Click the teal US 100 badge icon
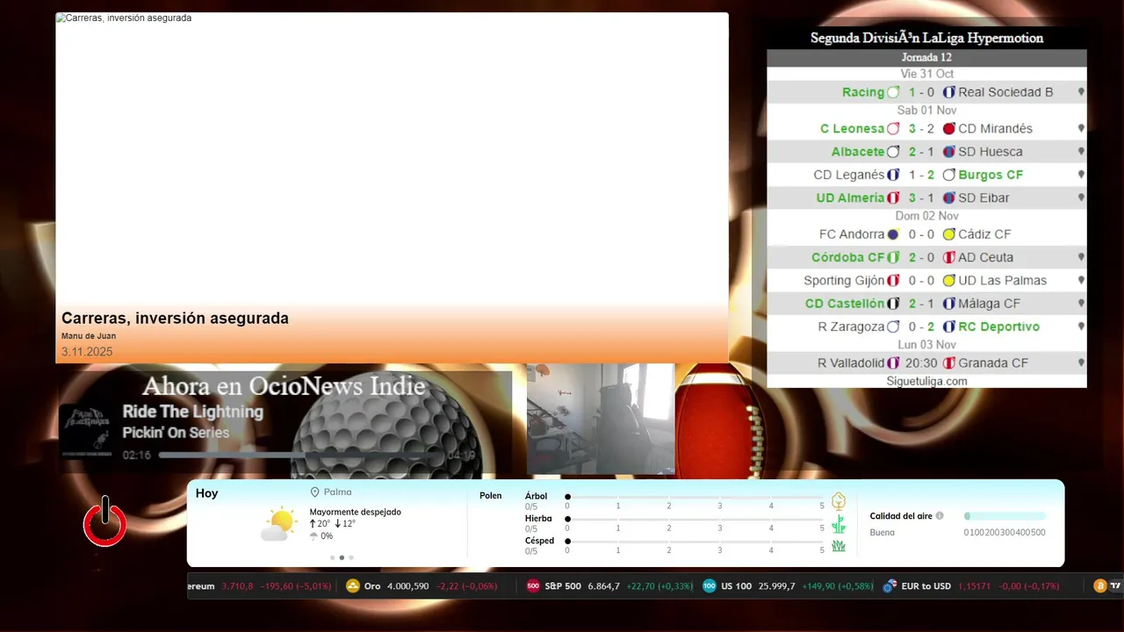 tap(710, 586)
